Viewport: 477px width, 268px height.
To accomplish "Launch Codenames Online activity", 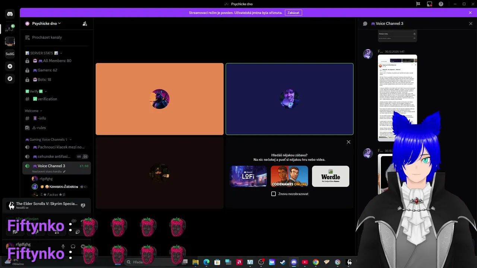I will (290, 176).
